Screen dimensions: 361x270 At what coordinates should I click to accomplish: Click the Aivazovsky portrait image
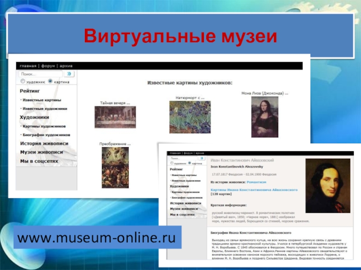(x=328, y=186)
